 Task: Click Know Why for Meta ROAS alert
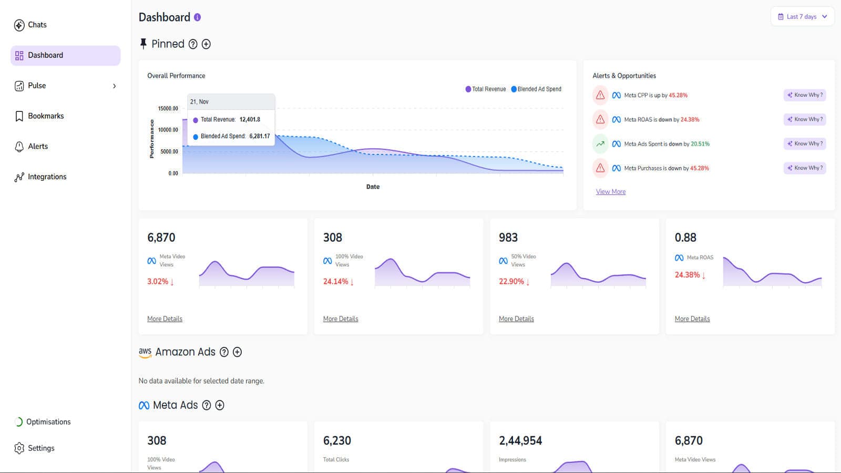(x=805, y=119)
